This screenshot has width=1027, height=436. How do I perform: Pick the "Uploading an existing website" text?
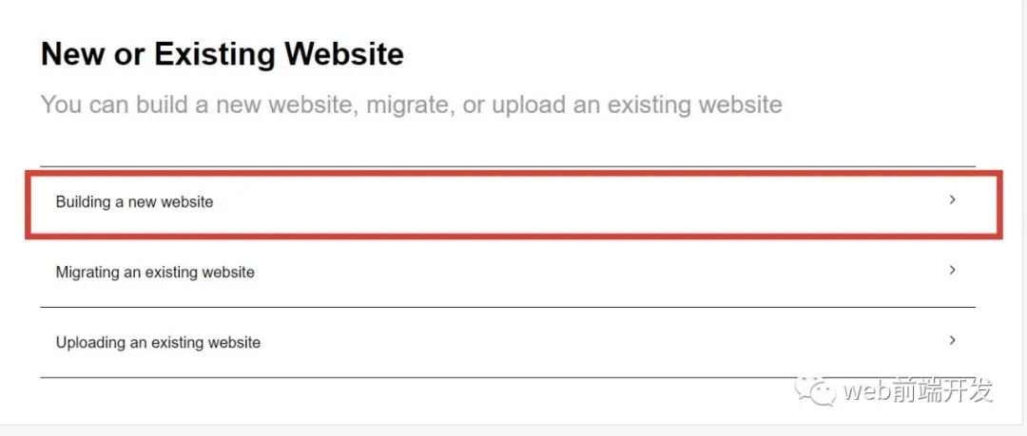[x=158, y=342]
